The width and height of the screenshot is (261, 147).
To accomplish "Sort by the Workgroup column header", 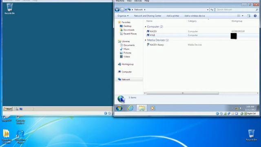I will pyautogui.click(x=237, y=21).
